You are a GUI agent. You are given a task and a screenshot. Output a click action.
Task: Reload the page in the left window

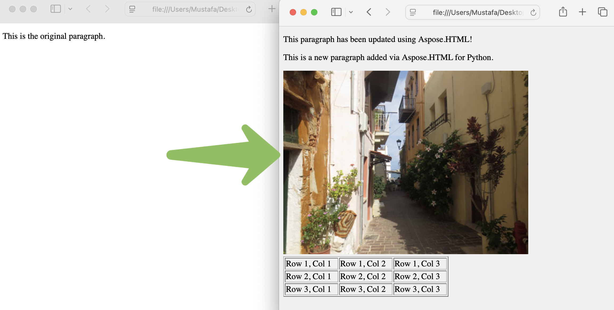pos(249,9)
